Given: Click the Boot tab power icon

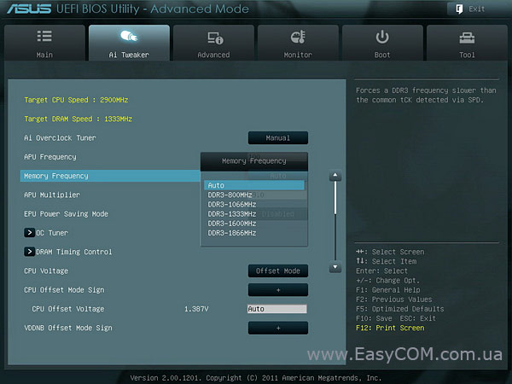Looking at the screenshot, I should click(x=382, y=37).
